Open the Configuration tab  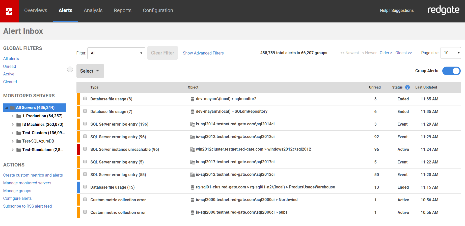(158, 10)
